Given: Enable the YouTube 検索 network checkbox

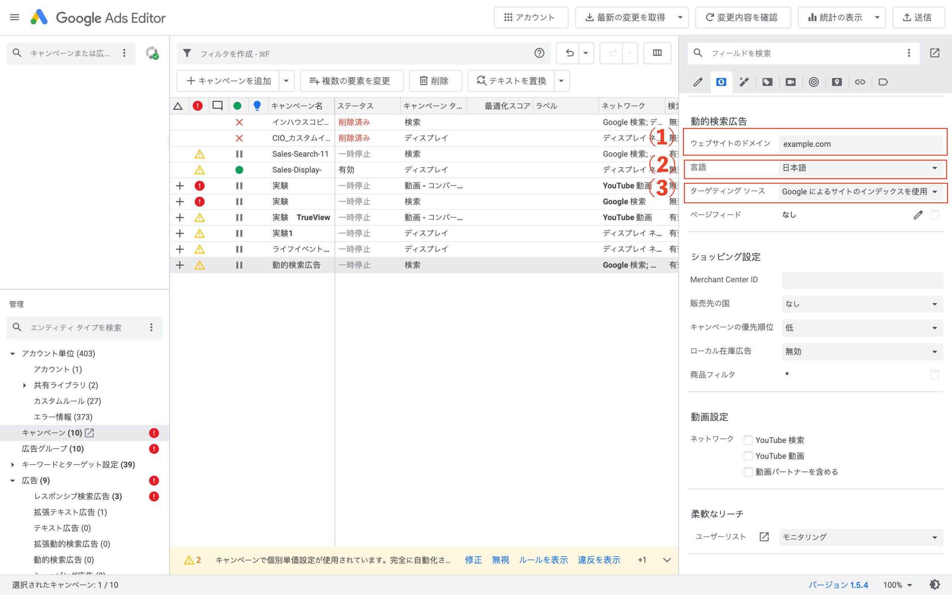Looking at the screenshot, I should click(x=748, y=440).
